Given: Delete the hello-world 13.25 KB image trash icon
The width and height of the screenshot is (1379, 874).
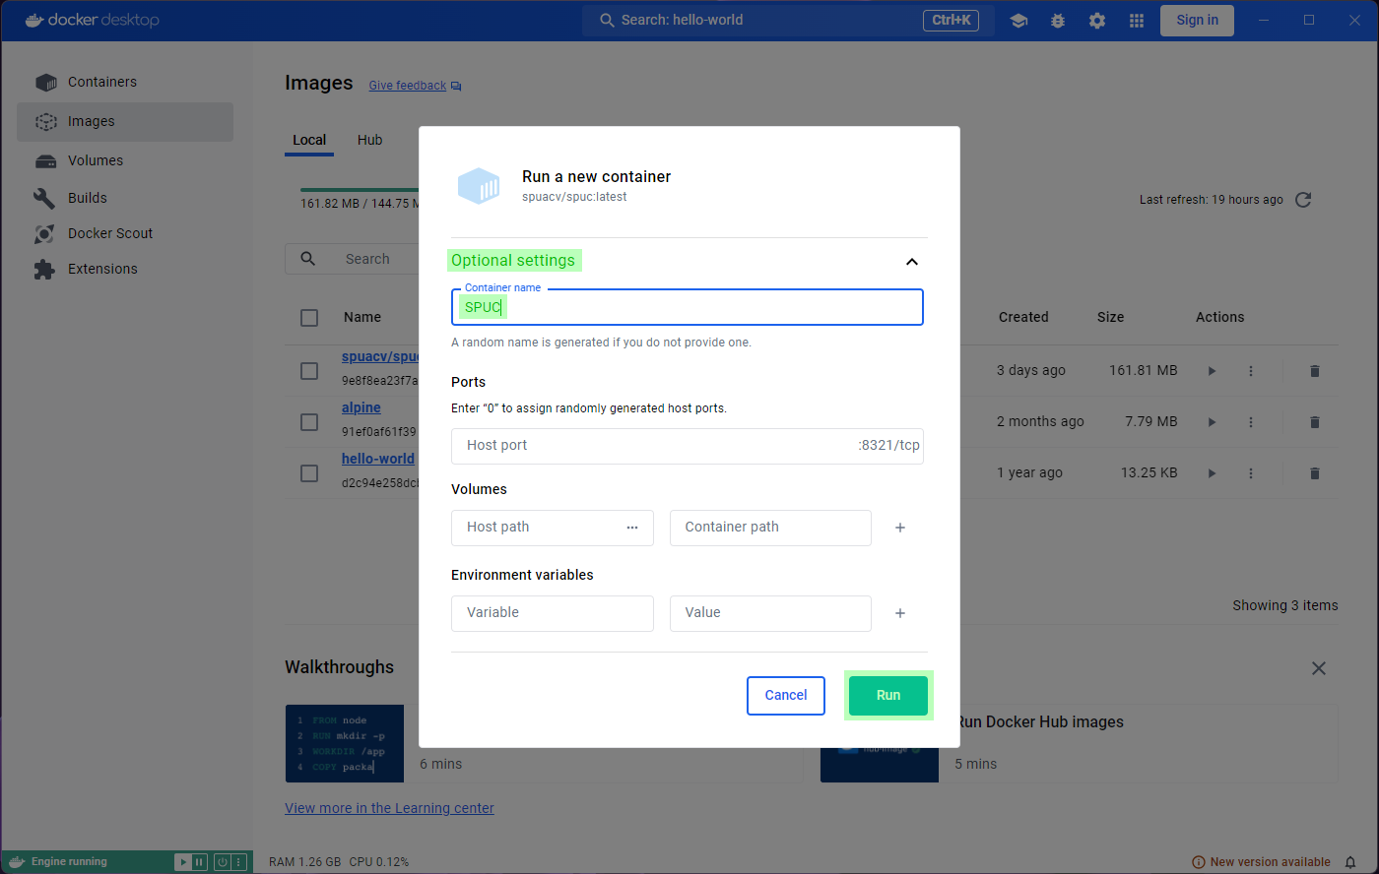Looking at the screenshot, I should coord(1314,473).
